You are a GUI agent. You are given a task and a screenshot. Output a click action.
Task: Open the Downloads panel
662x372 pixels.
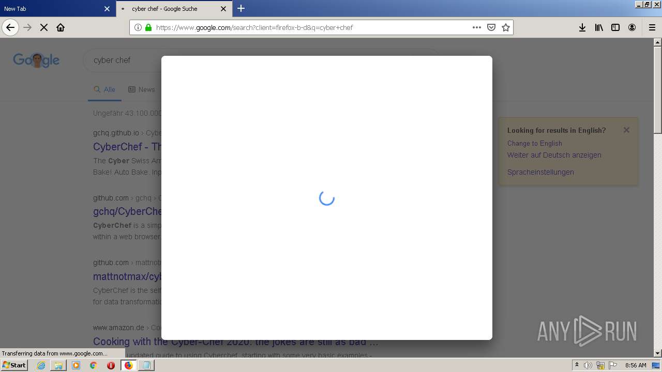pyautogui.click(x=582, y=27)
